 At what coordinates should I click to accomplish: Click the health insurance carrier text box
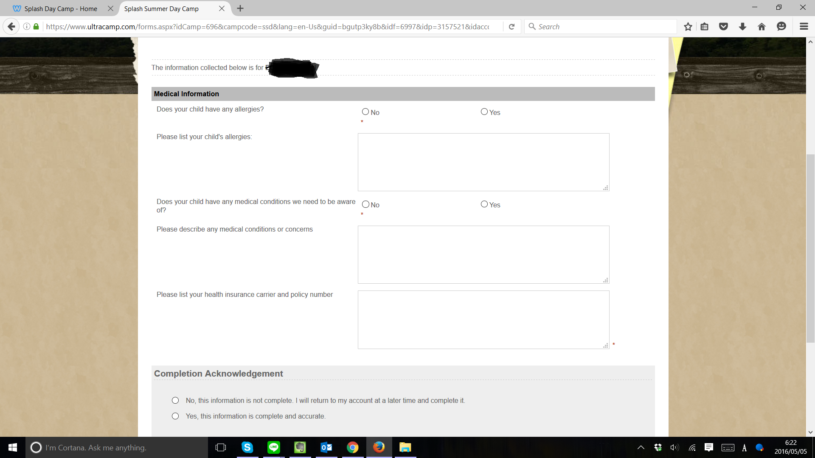pyautogui.click(x=483, y=319)
